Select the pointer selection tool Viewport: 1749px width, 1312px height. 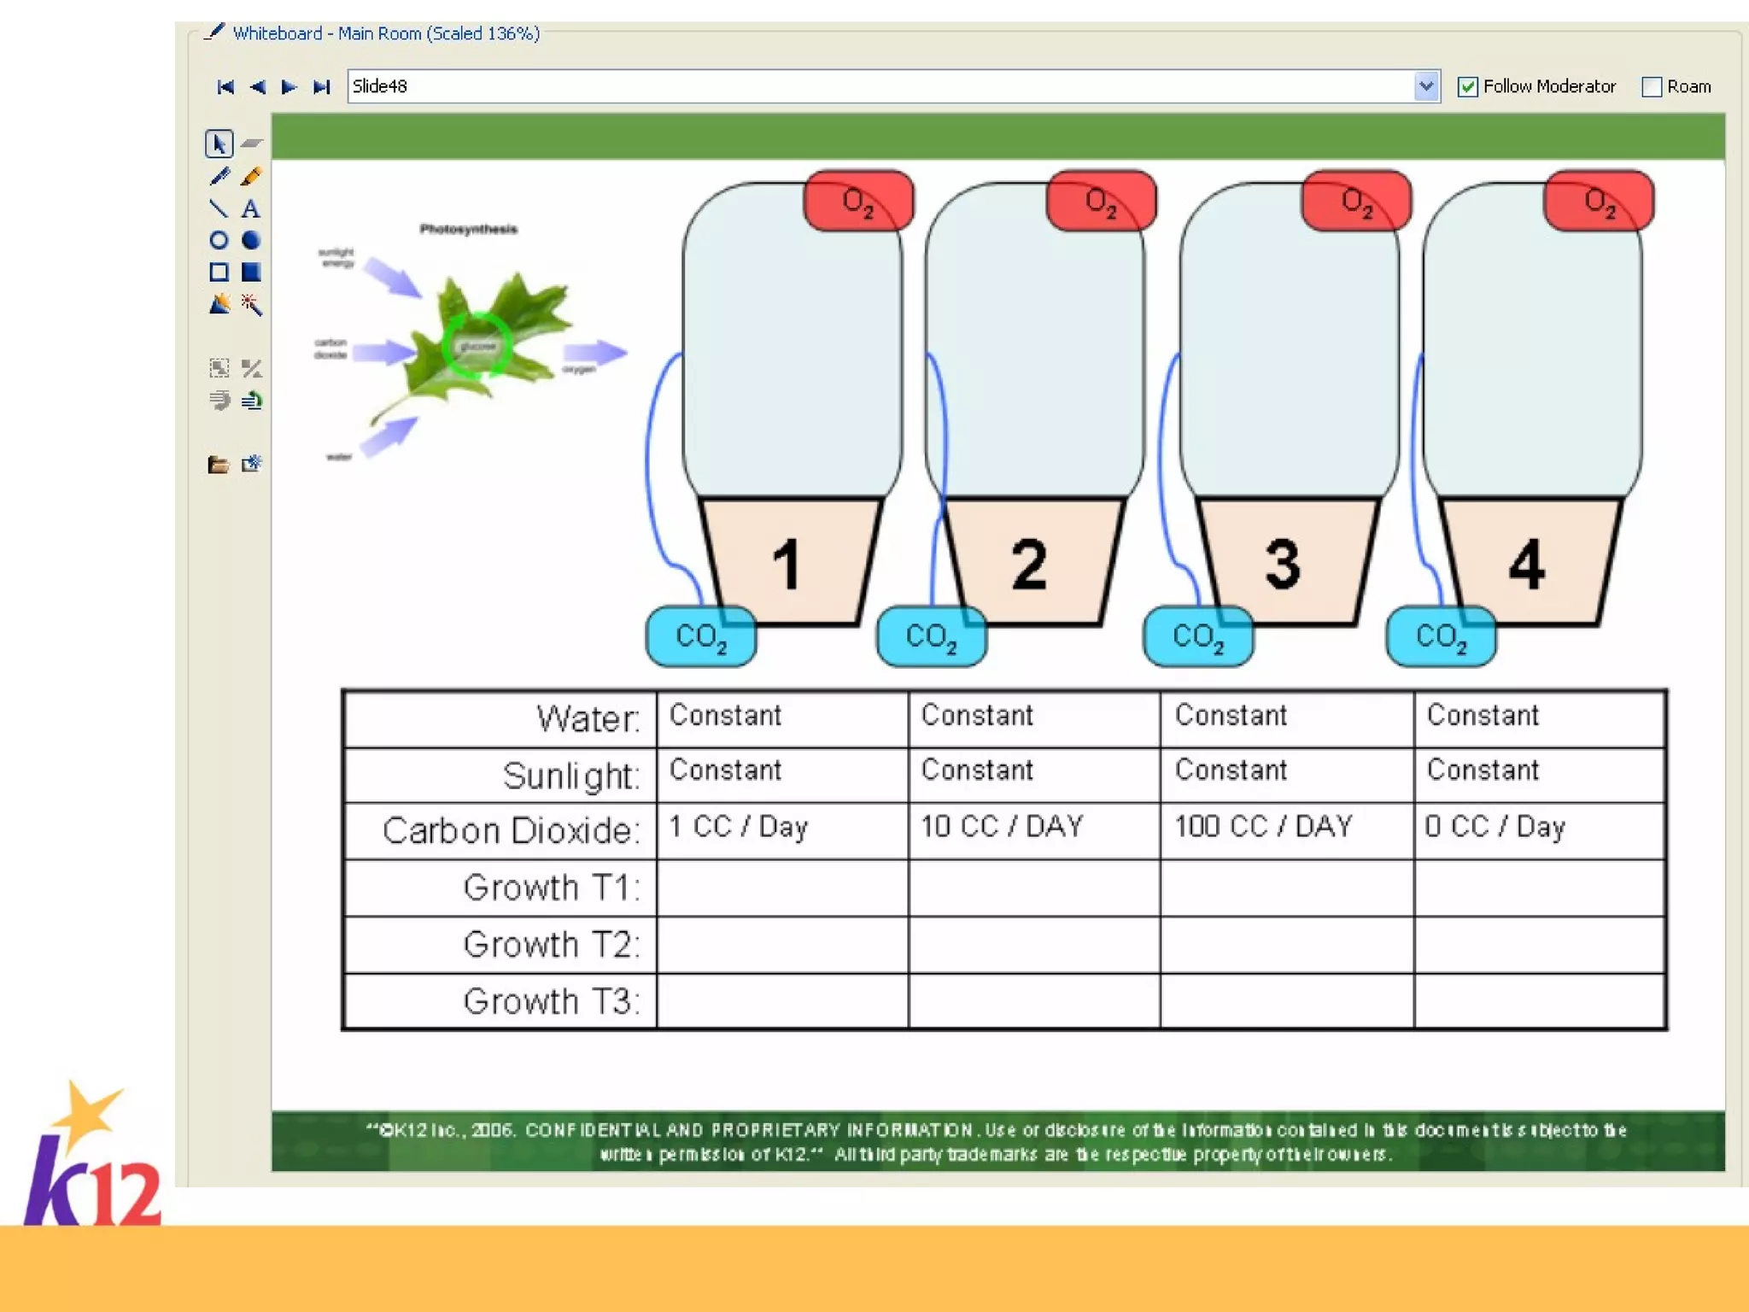[x=219, y=143]
